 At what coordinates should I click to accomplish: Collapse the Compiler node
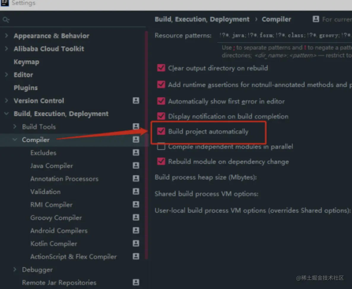(15, 139)
